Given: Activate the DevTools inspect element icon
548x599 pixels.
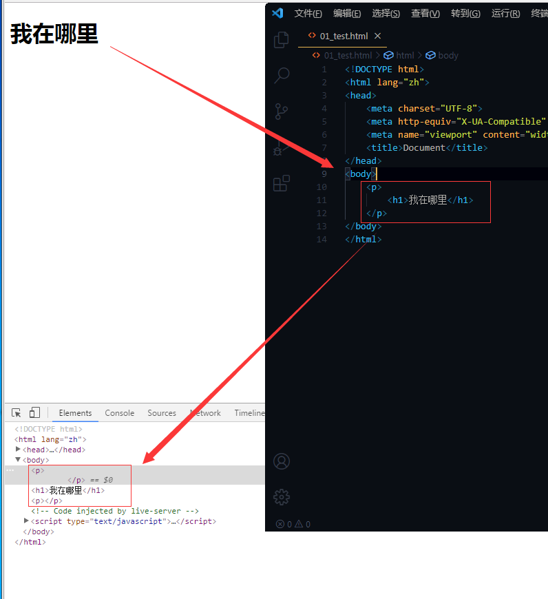Looking at the screenshot, I should (17, 413).
